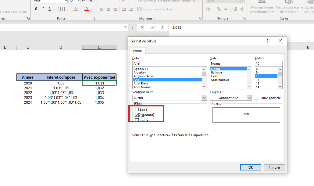Click the Annuler button

274,167
